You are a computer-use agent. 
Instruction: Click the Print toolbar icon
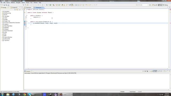pos(9,5)
